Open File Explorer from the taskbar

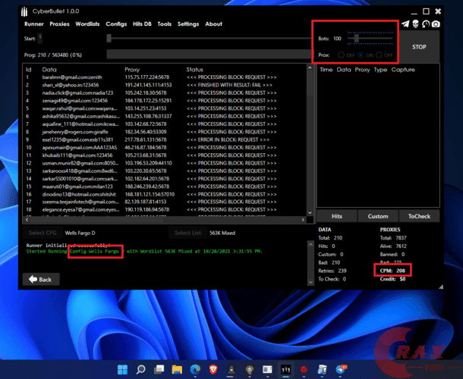tap(177, 369)
